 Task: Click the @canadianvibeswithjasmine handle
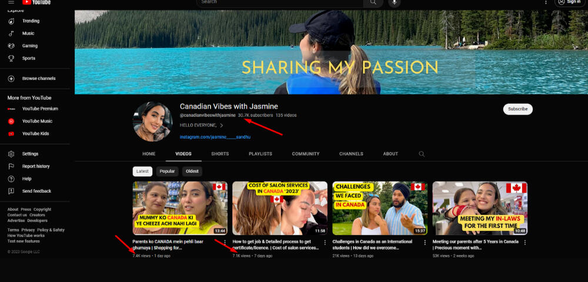pos(208,115)
